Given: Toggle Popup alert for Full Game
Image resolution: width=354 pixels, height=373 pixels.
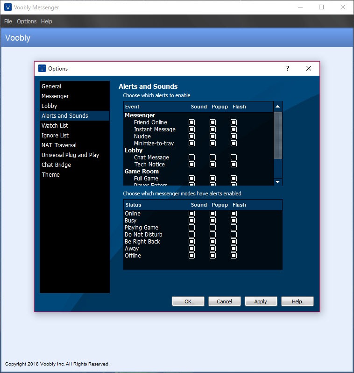Looking at the screenshot, I should click(213, 179).
